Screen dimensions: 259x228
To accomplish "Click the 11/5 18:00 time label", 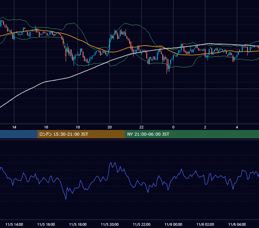I will point(78,224).
